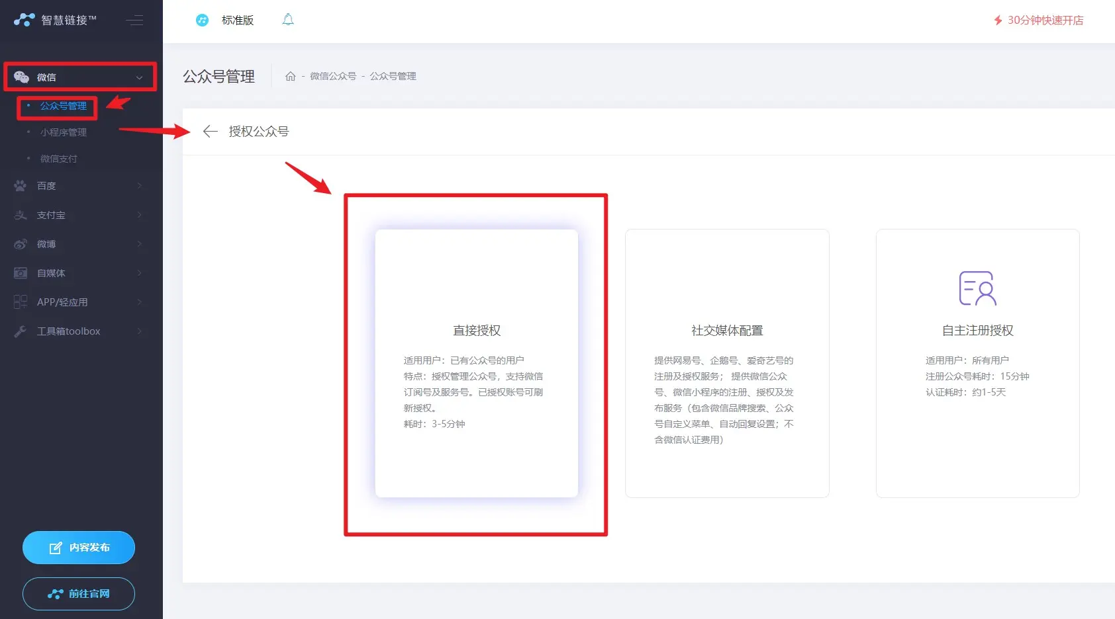This screenshot has height=619, width=1115.
Task: Open the 微信支付 submenu item
Action: point(58,159)
